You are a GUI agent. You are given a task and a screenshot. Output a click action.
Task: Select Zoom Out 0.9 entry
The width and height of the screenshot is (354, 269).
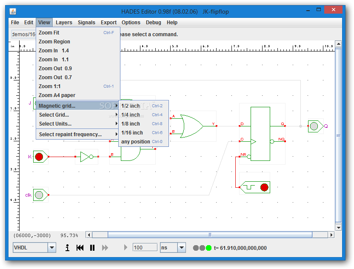(78, 69)
